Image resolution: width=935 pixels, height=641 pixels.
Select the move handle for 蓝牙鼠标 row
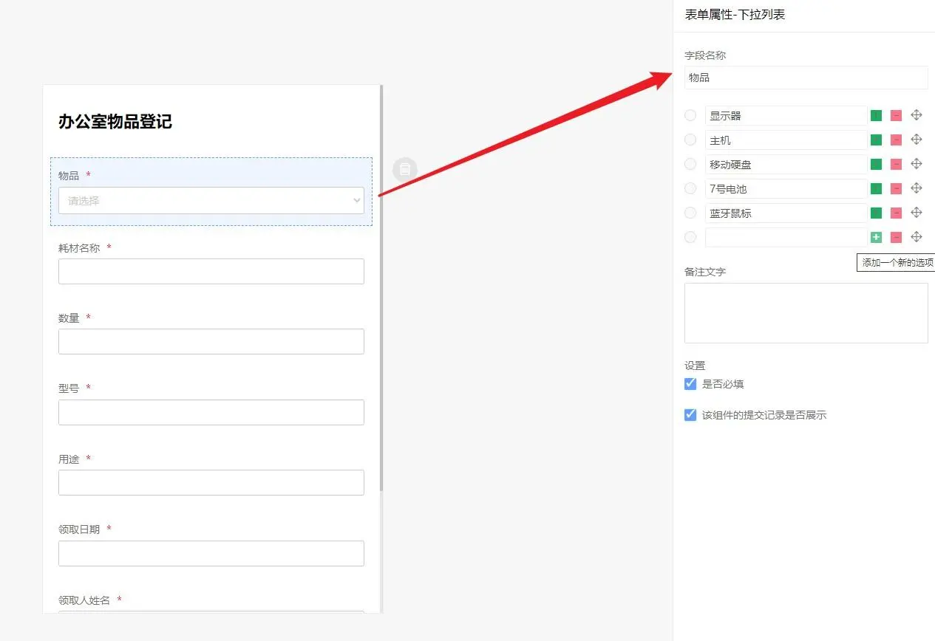point(917,213)
